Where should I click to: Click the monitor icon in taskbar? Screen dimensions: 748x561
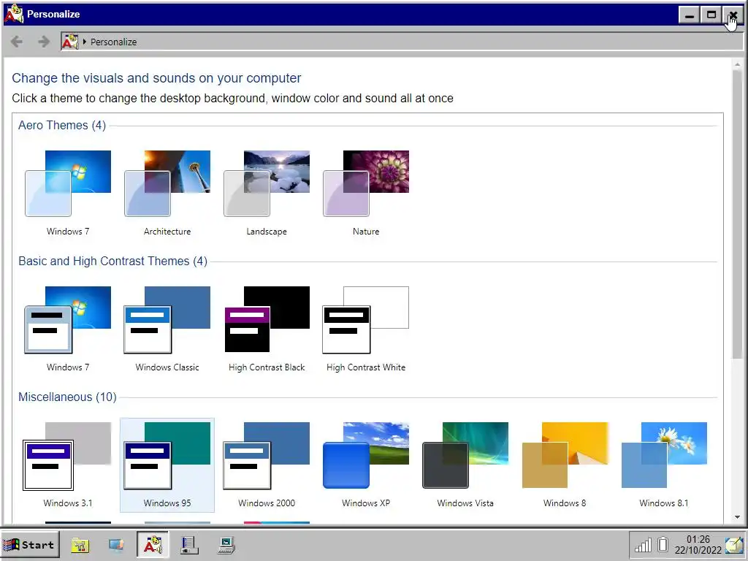(116, 545)
